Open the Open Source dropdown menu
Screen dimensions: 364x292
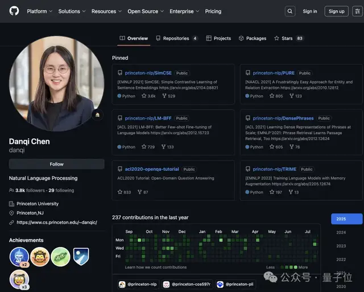pos(146,11)
